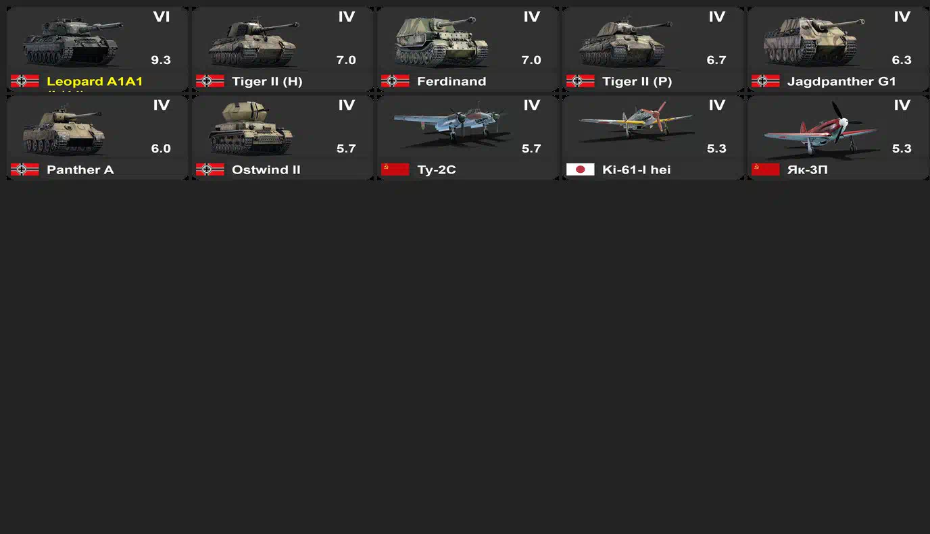Click the Jagdpanther G1 vehicle image
The width and height of the screenshot is (930, 534).
click(x=814, y=42)
